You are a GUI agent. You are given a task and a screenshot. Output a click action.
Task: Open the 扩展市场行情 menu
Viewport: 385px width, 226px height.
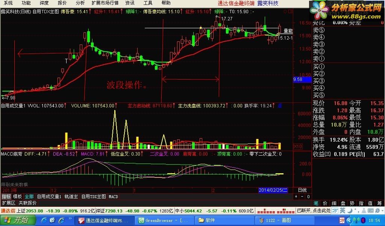105,3
